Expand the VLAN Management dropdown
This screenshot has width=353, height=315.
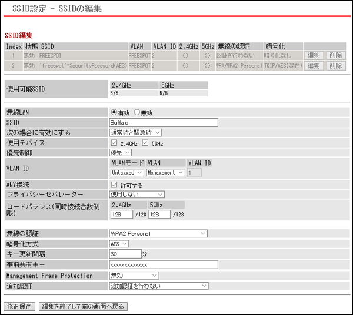pos(165,173)
